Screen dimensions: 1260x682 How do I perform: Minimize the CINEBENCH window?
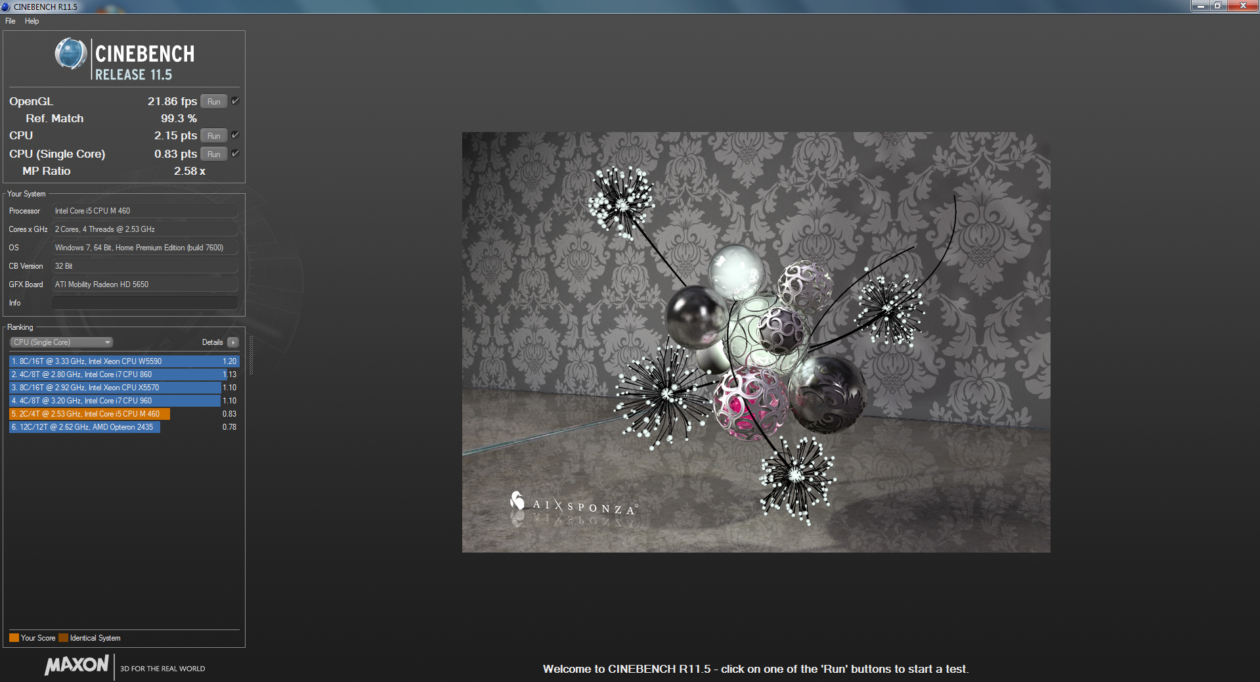coord(1200,6)
